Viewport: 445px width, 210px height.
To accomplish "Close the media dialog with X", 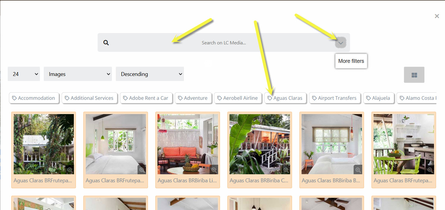I will [x=437, y=16].
